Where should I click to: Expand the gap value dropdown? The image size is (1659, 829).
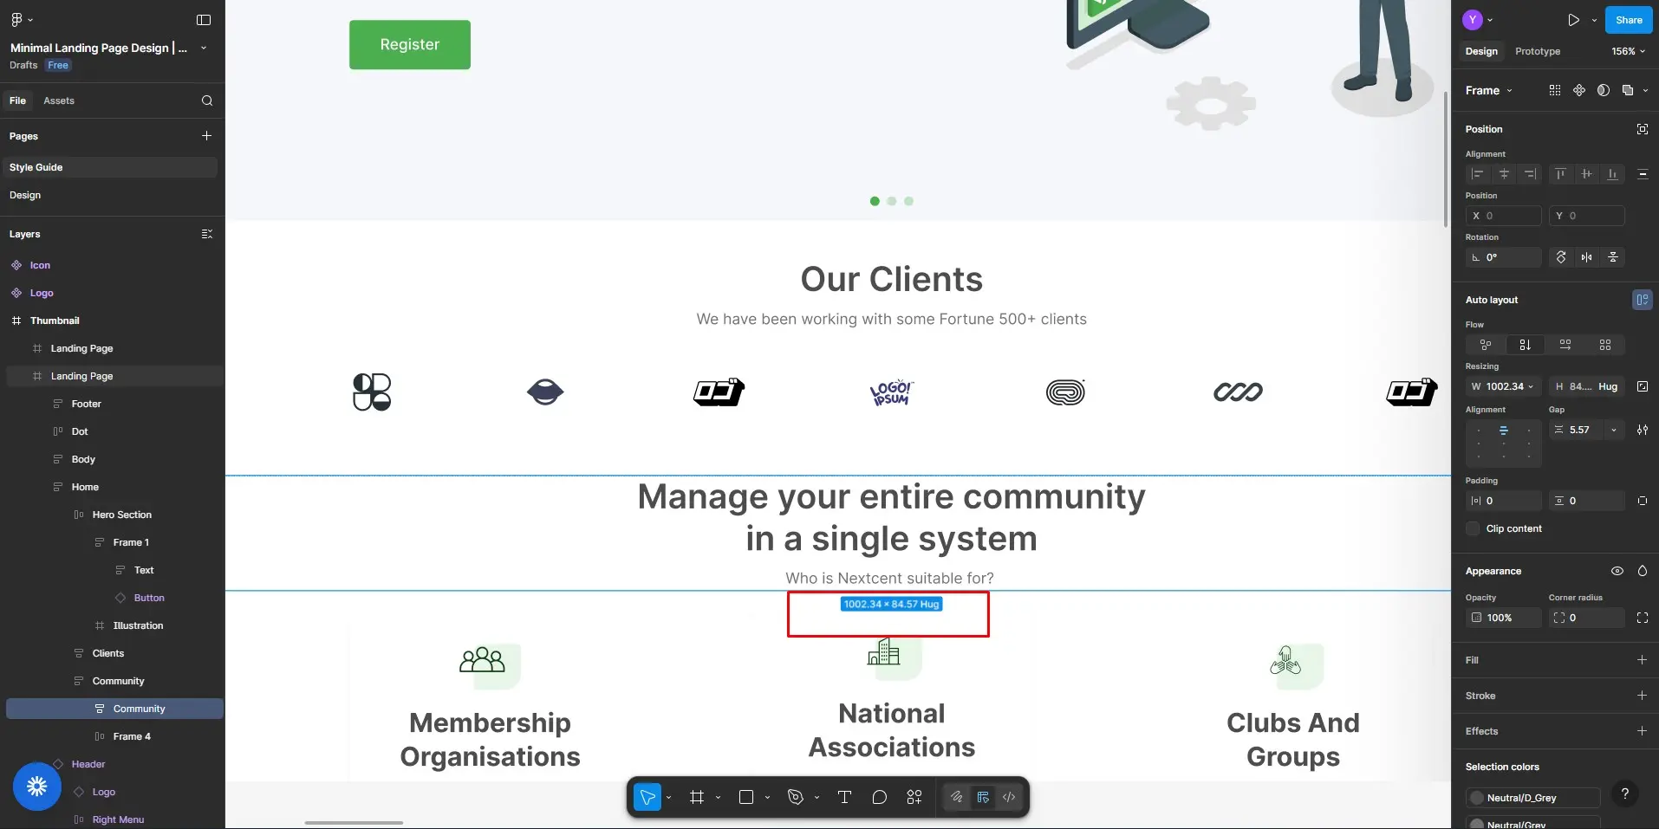1614,431
